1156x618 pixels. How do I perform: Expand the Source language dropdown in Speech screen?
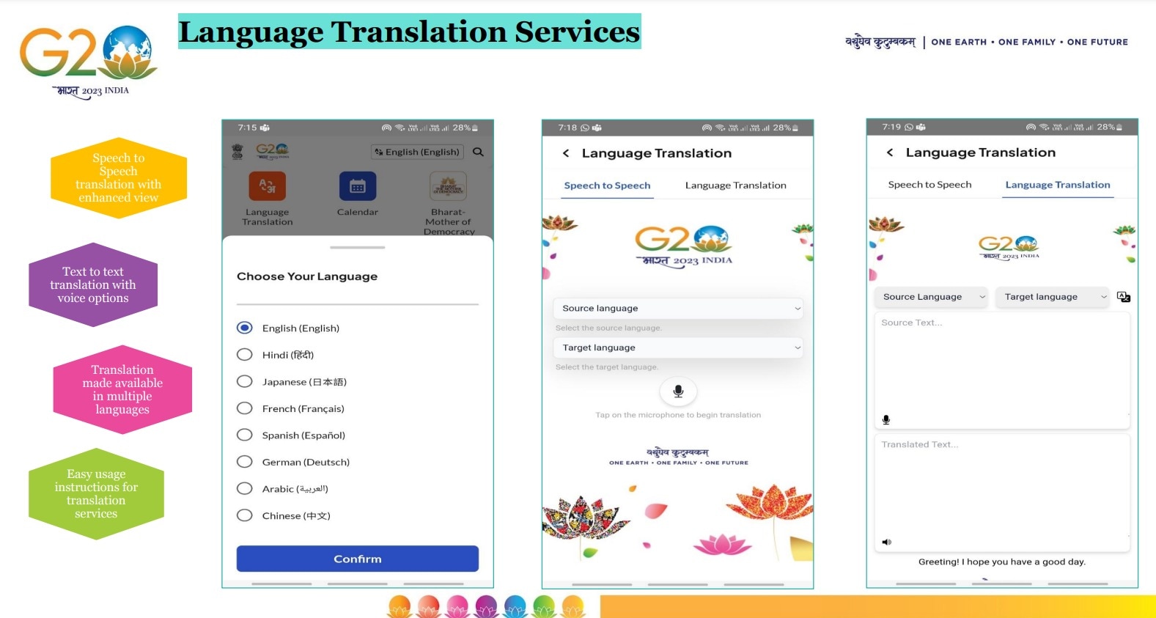(677, 309)
